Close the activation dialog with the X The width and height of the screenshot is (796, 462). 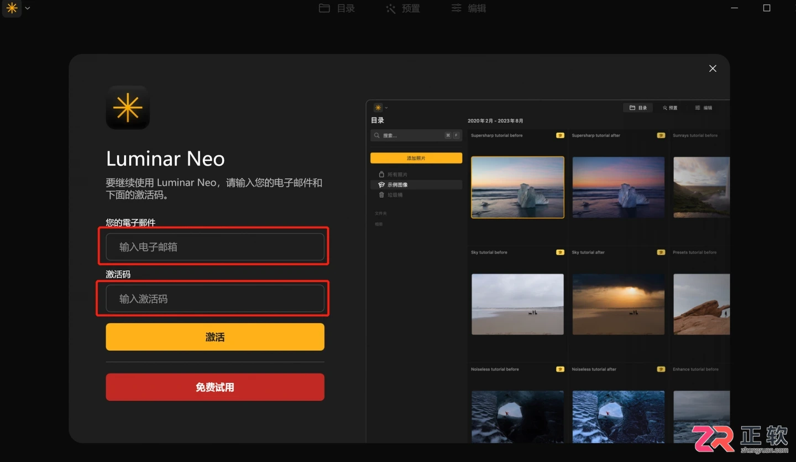coord(713,69)
